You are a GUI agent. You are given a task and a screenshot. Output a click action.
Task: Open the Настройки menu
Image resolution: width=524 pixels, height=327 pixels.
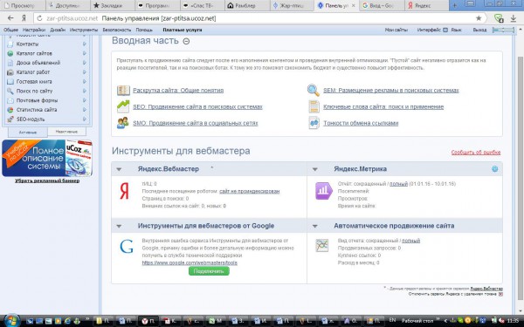point(34,30)
